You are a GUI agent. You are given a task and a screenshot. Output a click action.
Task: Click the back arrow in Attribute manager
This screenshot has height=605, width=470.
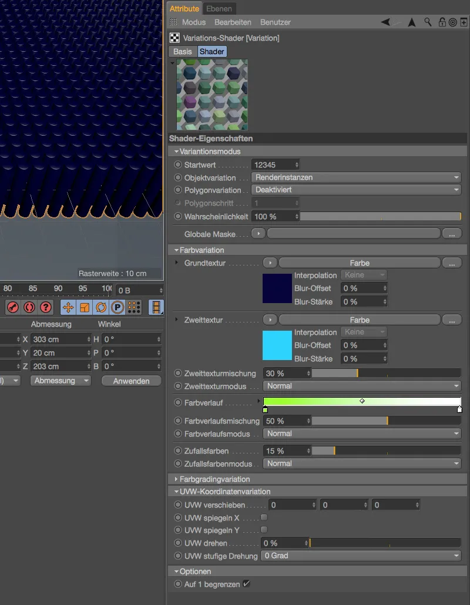[x=386, y=22]
